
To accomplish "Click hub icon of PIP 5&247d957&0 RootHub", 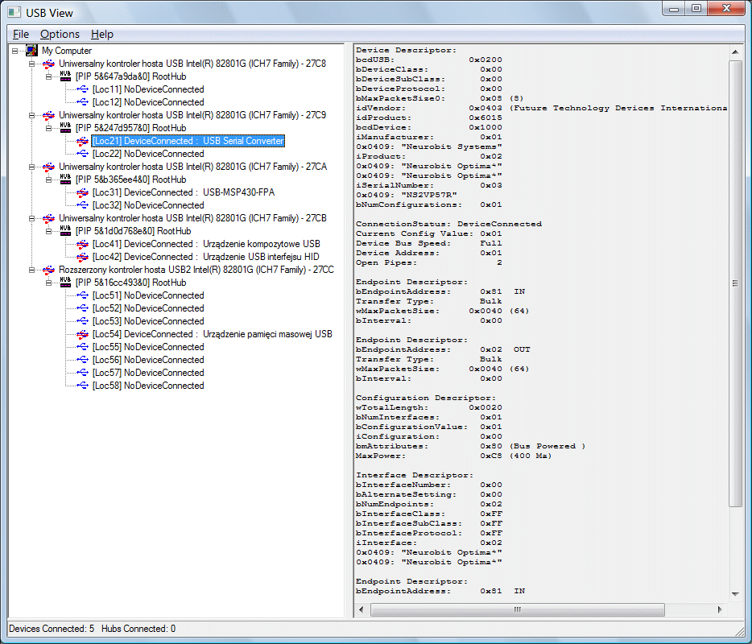I will coord(65,127).
